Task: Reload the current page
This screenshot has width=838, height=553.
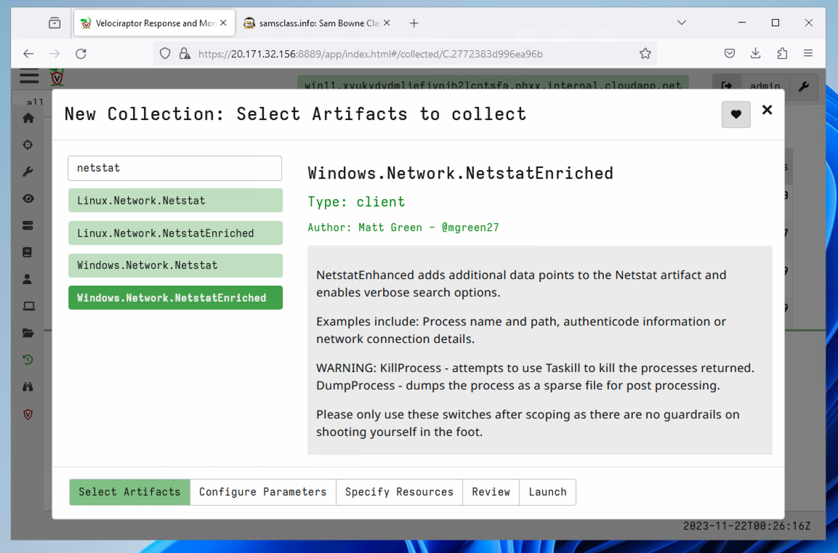Action: (81, 54)
